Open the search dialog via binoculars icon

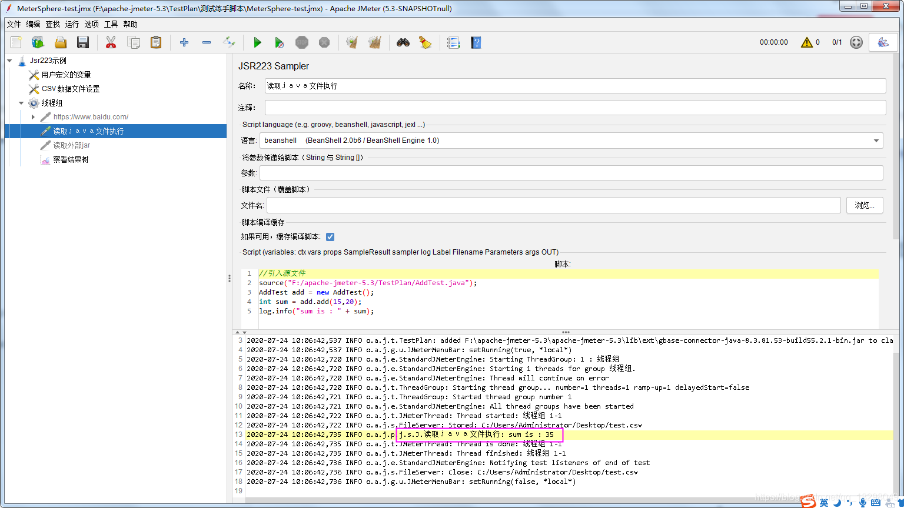click(x=403, y=42)
